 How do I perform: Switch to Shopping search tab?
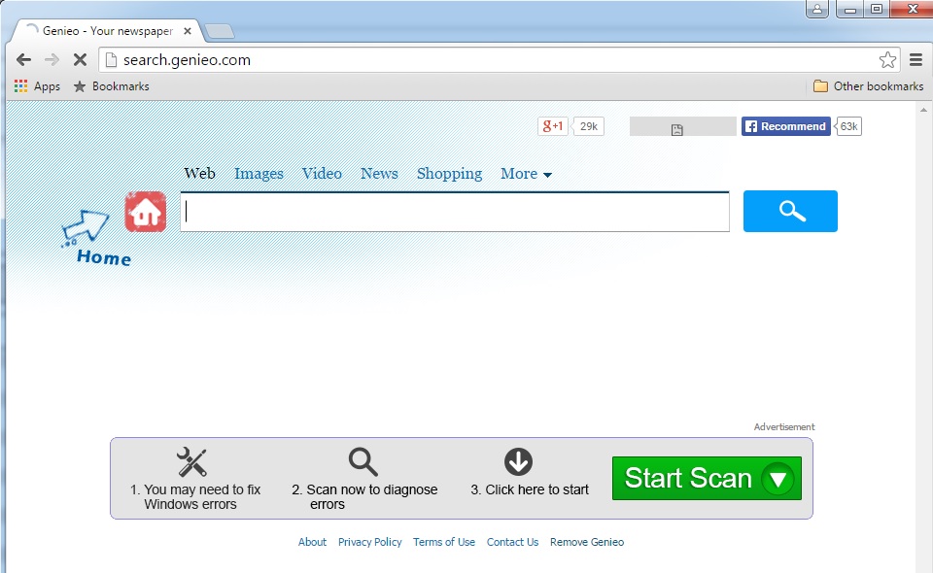coord(449,174)
